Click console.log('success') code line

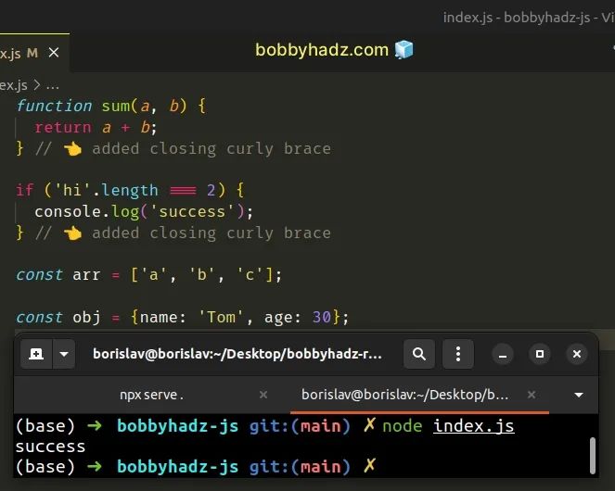144,212
